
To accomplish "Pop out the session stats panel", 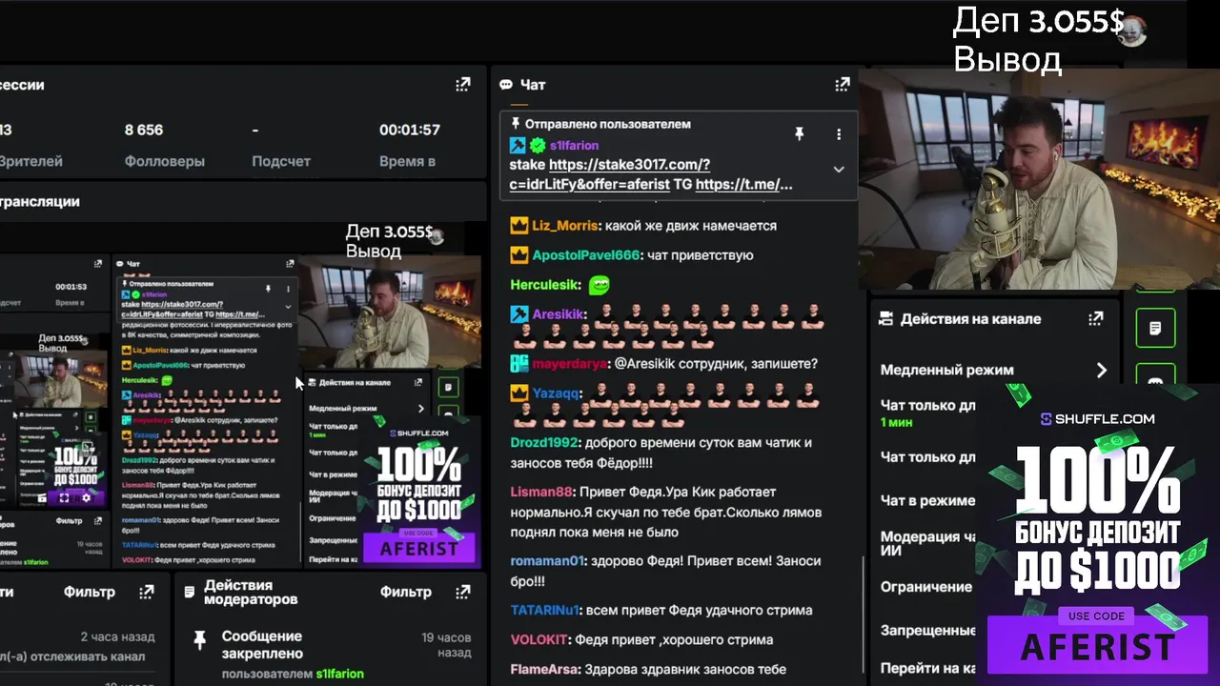I will click(x=463, y=85).
